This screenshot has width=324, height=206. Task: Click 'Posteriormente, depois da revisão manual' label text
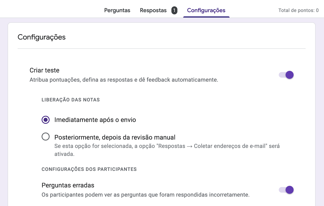point(115,137)
